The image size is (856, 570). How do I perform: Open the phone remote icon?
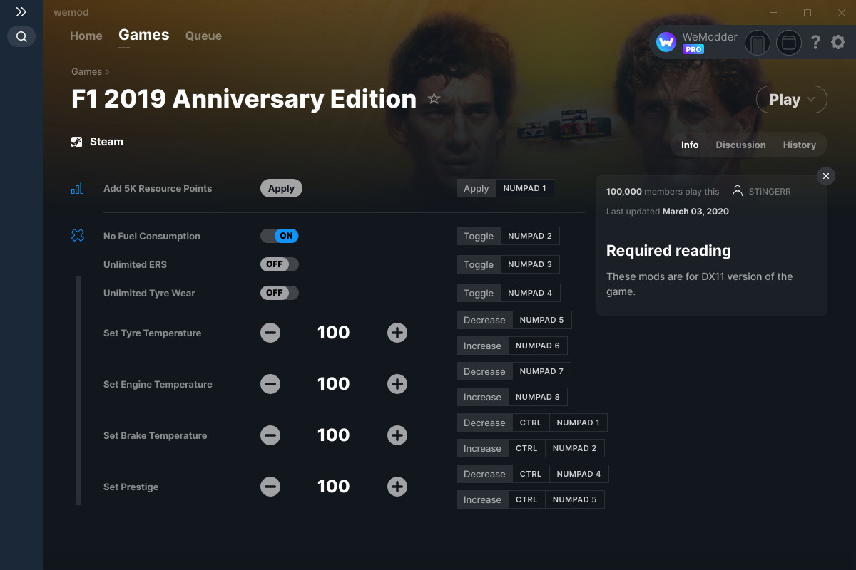758,43
